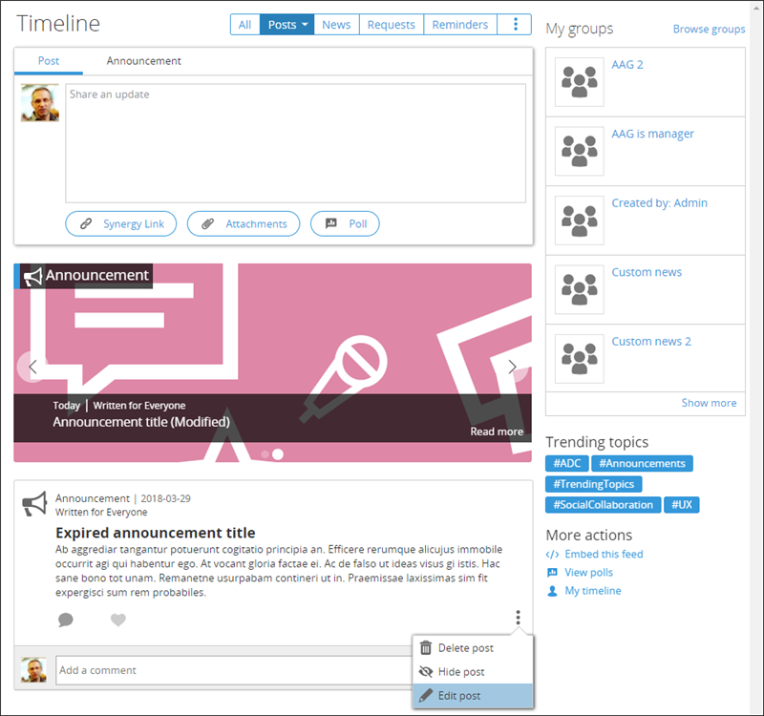The height and width of the screenshot is (716, 764).
Task: Click the AAG 2 group icon
Action: coord(579,82)
